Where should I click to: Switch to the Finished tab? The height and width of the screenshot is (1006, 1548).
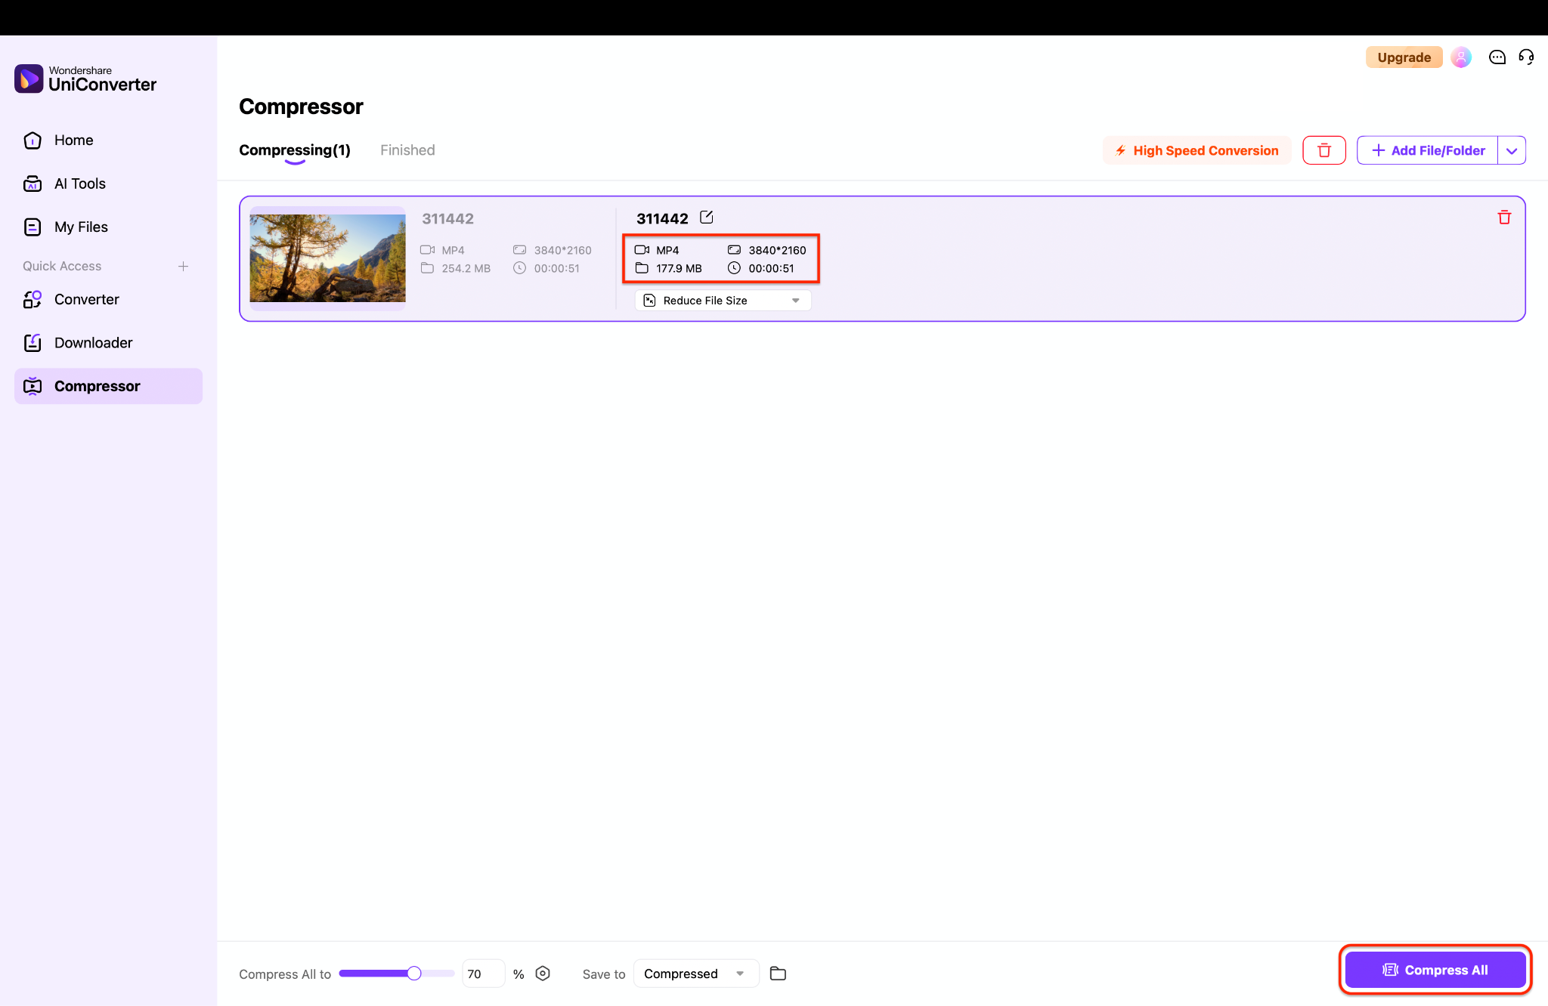point(407,150)
